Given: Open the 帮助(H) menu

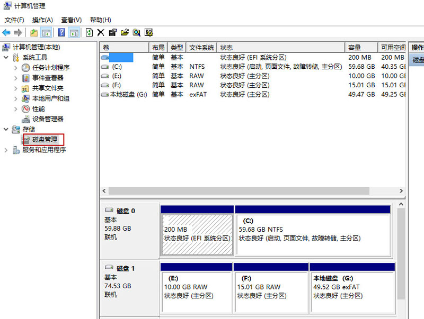Looking at the screenshot, I should pyautogui.click(x=100, y=20).
